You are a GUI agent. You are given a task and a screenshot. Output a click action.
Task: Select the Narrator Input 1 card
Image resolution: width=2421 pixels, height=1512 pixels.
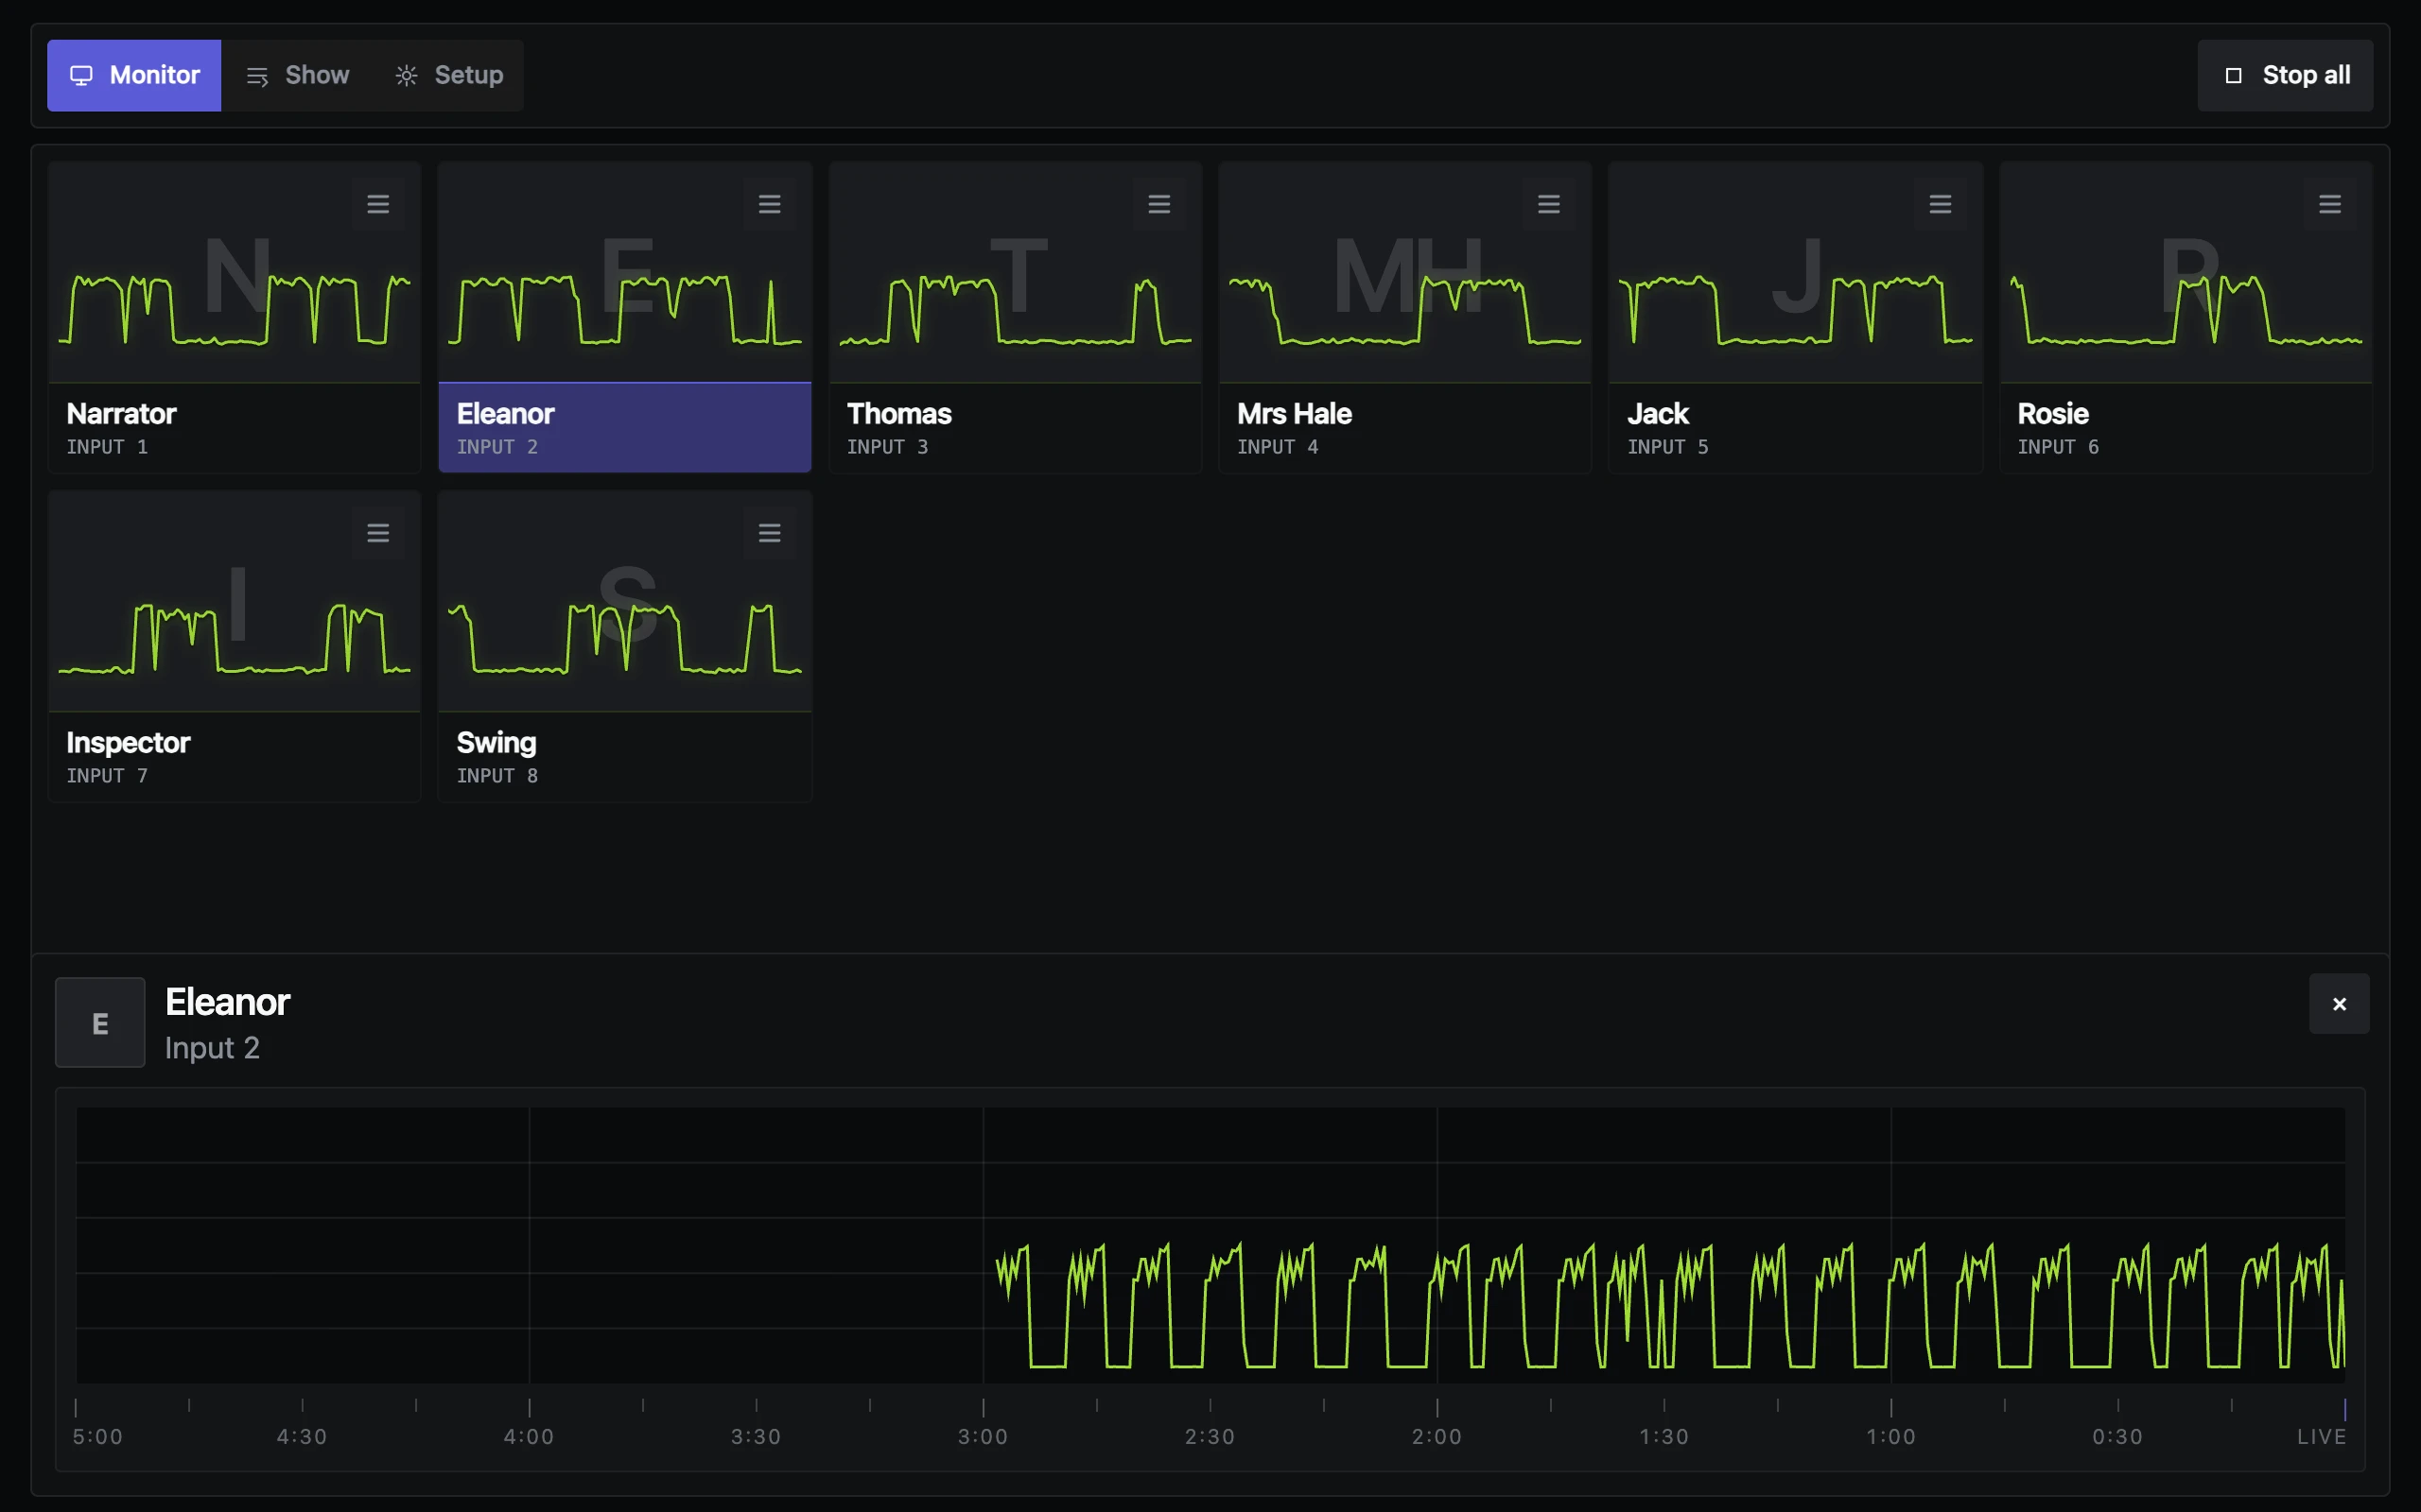tap(235, 318)
